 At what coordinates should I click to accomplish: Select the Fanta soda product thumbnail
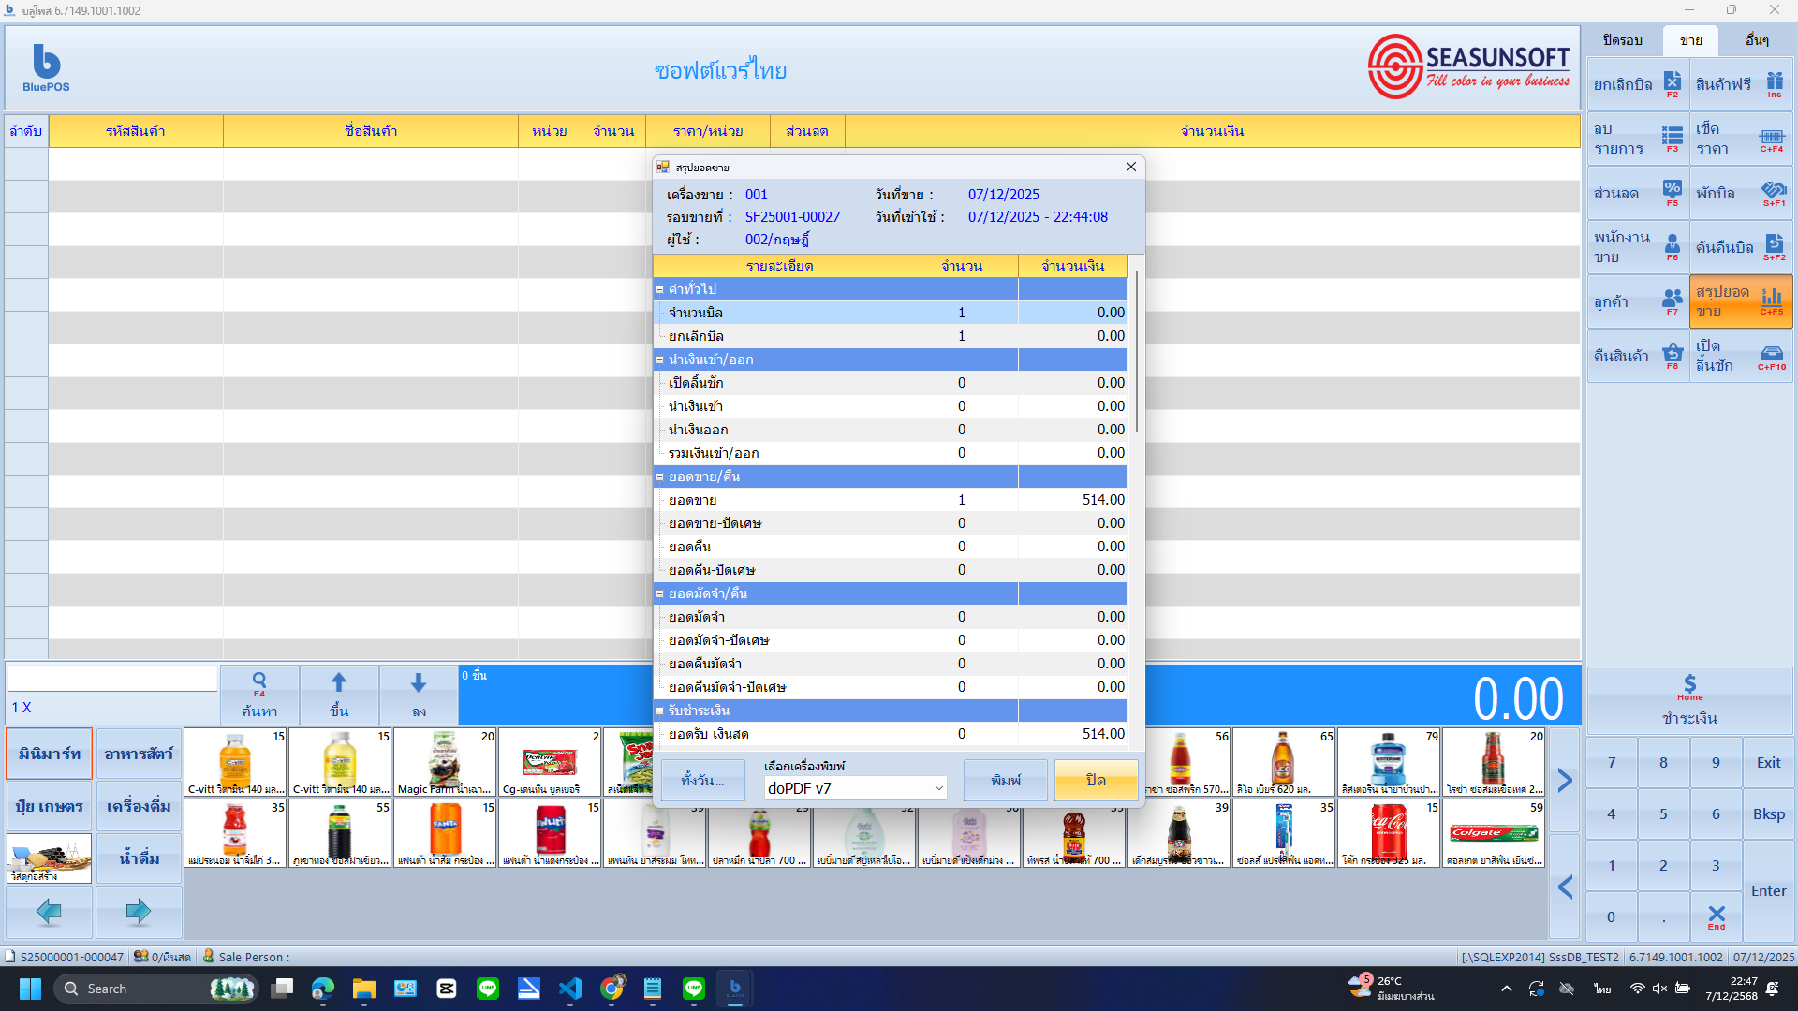[x=445, y=833]
